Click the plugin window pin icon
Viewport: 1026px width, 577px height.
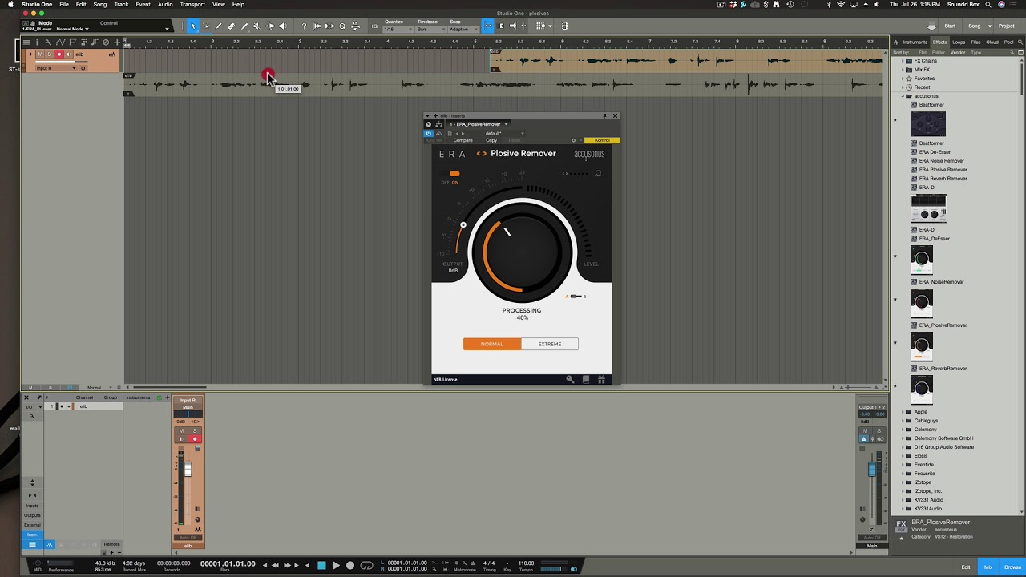coord(604,115)
